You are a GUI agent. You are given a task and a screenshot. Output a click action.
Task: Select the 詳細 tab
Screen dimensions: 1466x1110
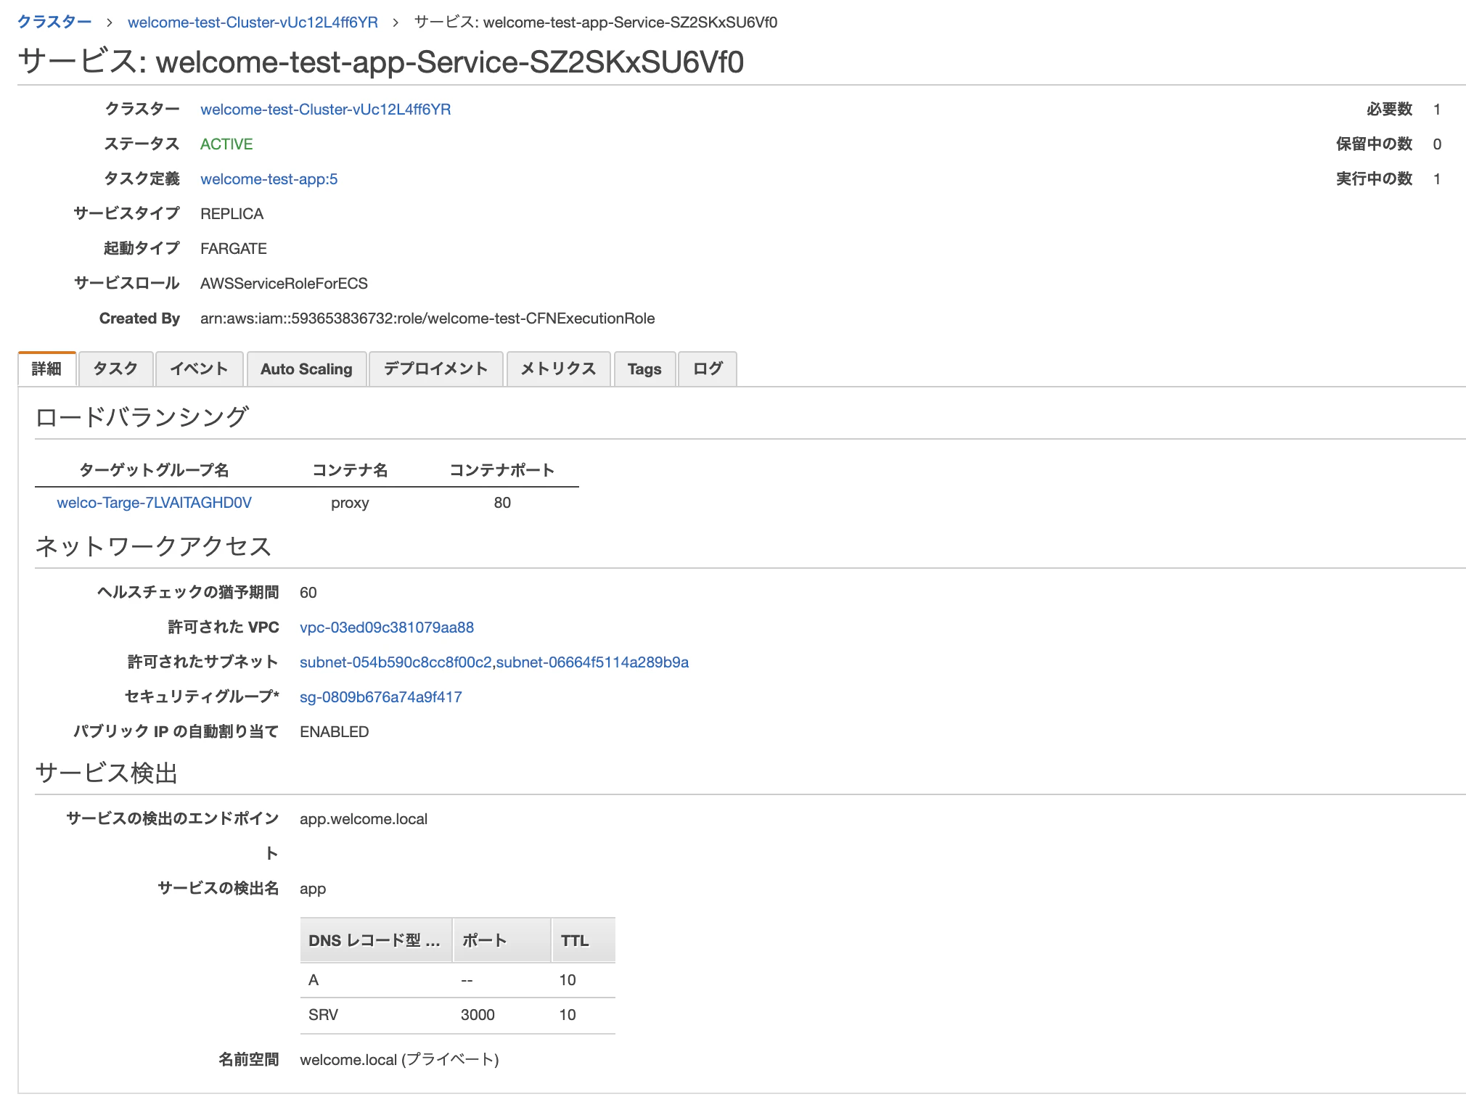(x=46, y=369)
